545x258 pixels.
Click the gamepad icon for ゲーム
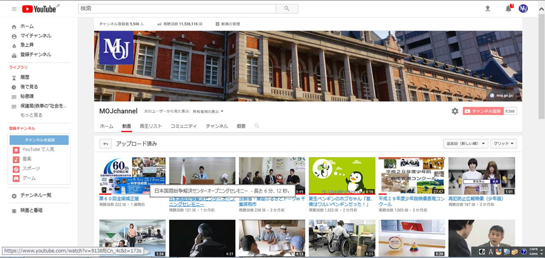[x=16, y=178]
